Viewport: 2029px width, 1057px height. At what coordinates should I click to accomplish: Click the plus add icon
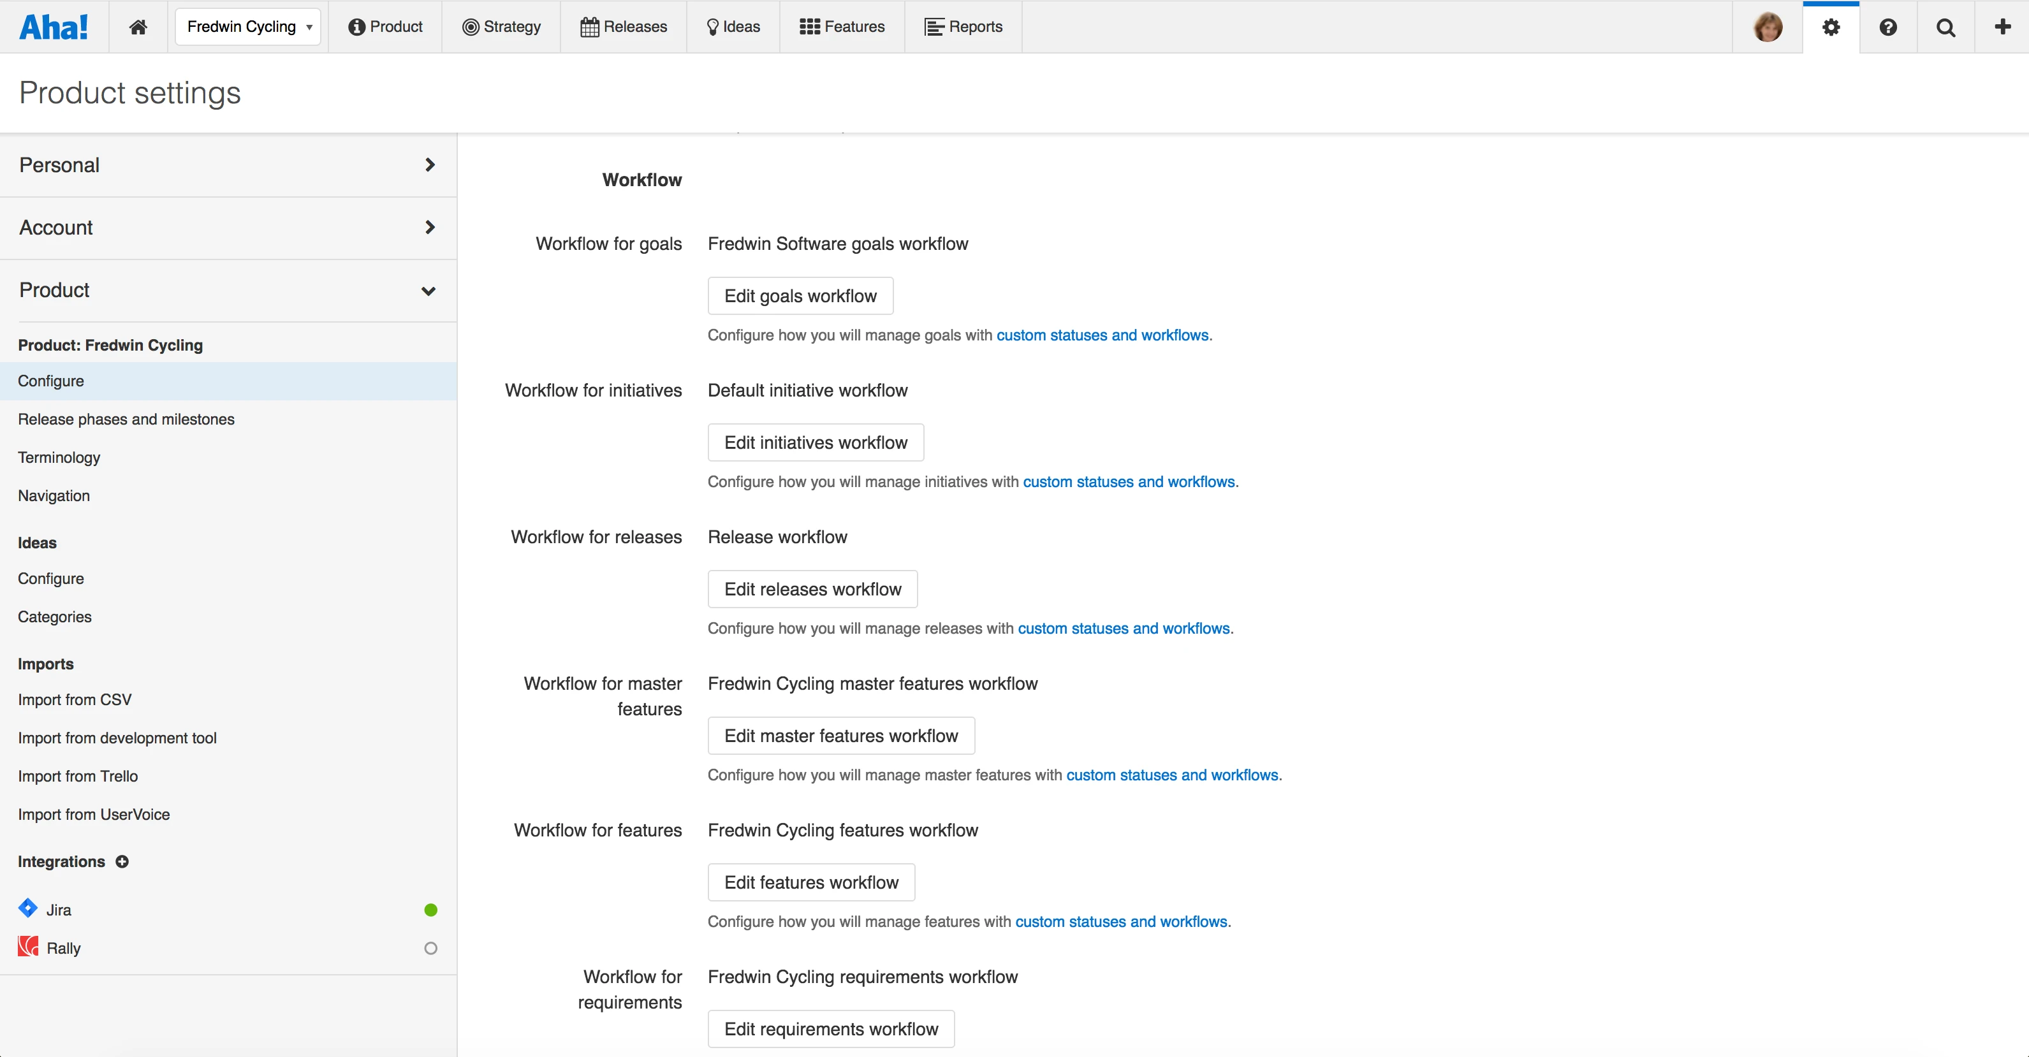click(2002, 27)
